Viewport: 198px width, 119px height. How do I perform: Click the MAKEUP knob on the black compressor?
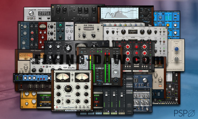[x=95, y=45]
